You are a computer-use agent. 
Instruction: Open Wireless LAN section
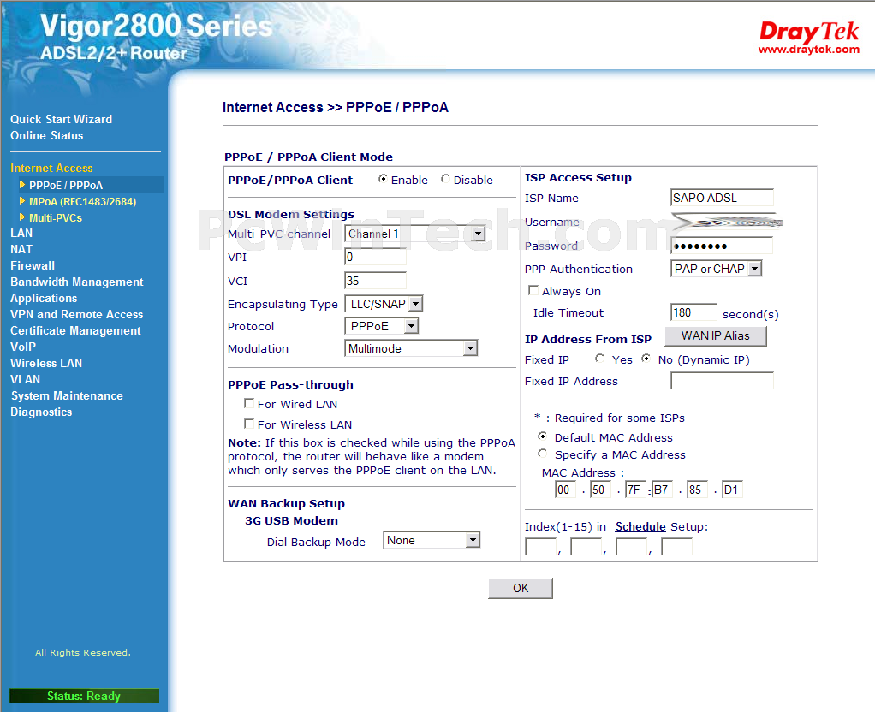pos(46,363)
